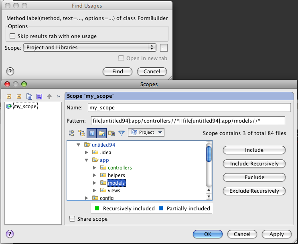Viewport: 298px width, 244px height.
Task: Select the helpers tree item
Action: pos(116,175)
